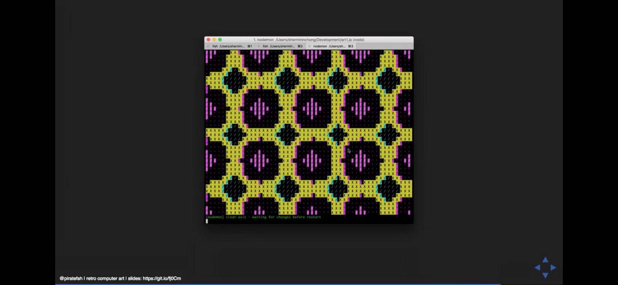The height and width of the screenshot is (285, 618).
Task: Go to the previous slide with left arrow
Action: coord(537,267)
